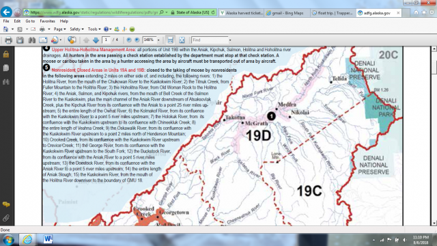The height and width of the screenshot is (246, 437).
Task: Click the Read mail icon in command bar
Action: click(x=33, y=29)
